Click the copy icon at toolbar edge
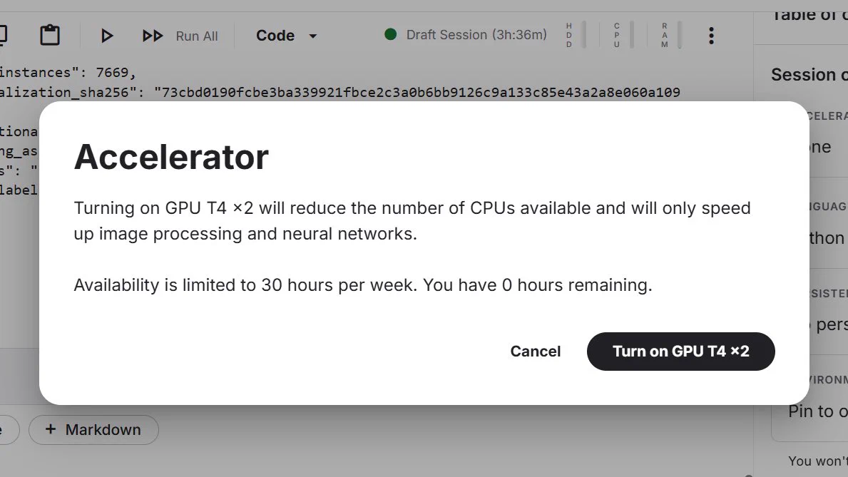 point(3,35)
